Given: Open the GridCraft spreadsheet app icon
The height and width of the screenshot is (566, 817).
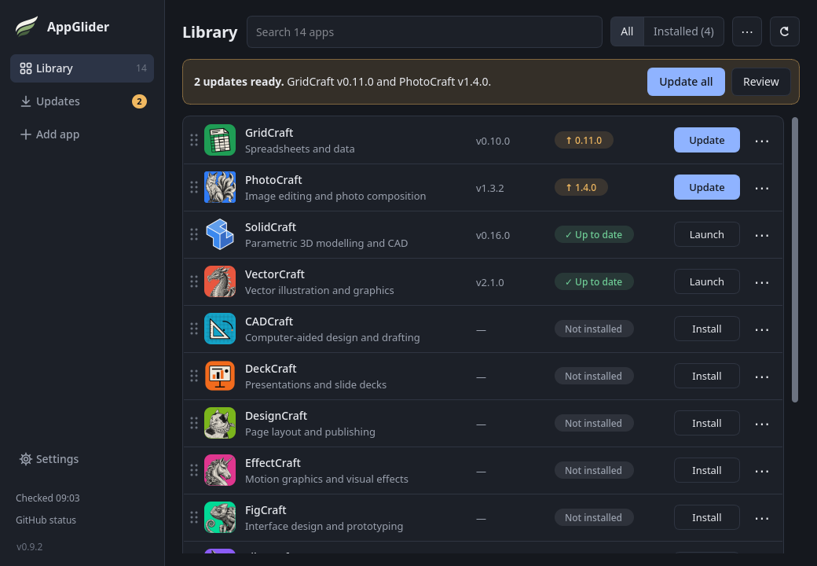Looking at the screenshot, I should (x=220, y=140).
